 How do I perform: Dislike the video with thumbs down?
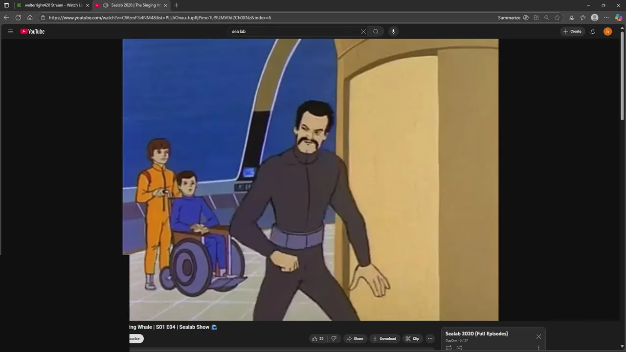(x=334, y=338)
